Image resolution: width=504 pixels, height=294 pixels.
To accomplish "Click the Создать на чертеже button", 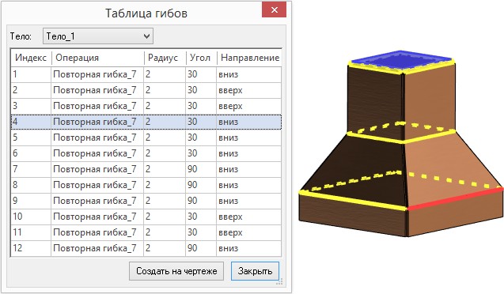I will pos(176,271).
